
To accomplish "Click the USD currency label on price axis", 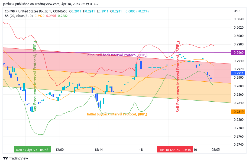I will [x=237, y=11].
